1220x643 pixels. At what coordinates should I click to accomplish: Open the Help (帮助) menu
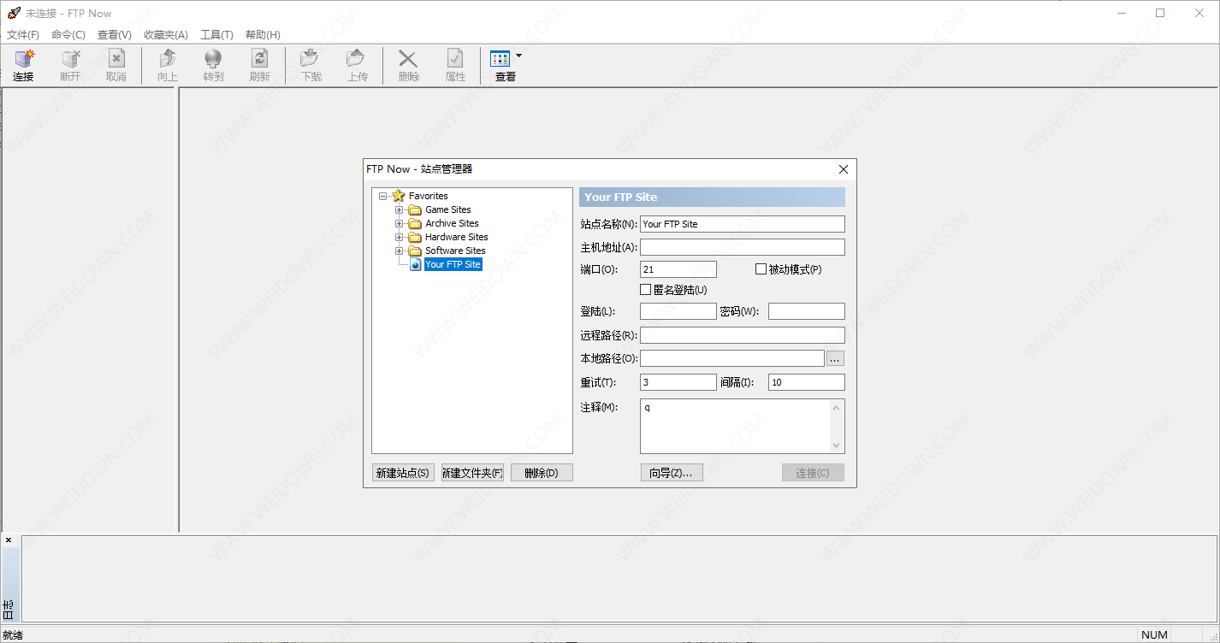[x=263, y=35]
